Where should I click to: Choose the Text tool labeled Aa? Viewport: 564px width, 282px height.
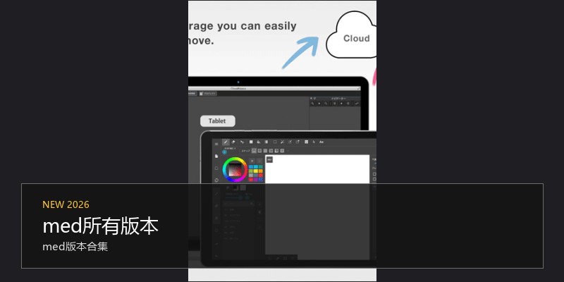click(x=321, y=142)
